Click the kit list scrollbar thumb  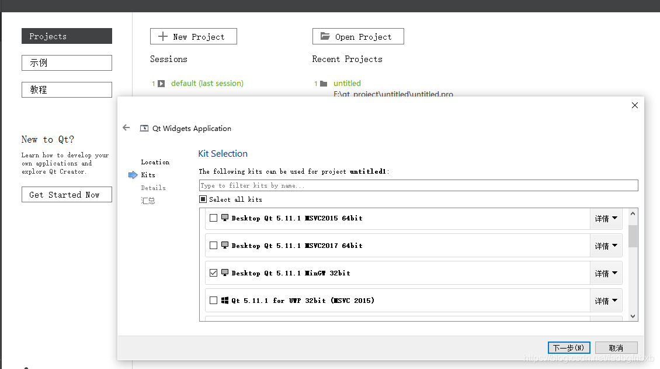[x=633, y=236]
